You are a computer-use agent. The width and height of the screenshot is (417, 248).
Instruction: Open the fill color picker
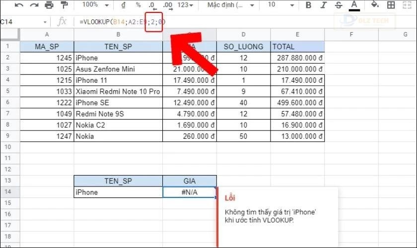[375, 5]
